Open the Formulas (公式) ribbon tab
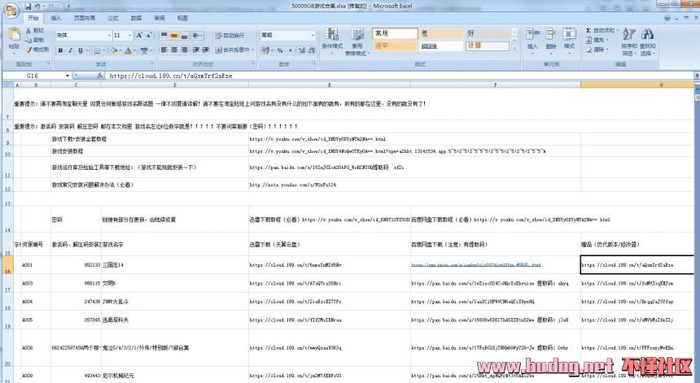This screenshot has height=383, width=700. [112, 17]
